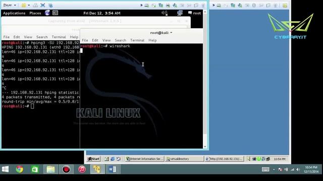This screenshot has height=181, width=323.
Task: Open Google Chrome from host taskbar
Action: point(20,169)
